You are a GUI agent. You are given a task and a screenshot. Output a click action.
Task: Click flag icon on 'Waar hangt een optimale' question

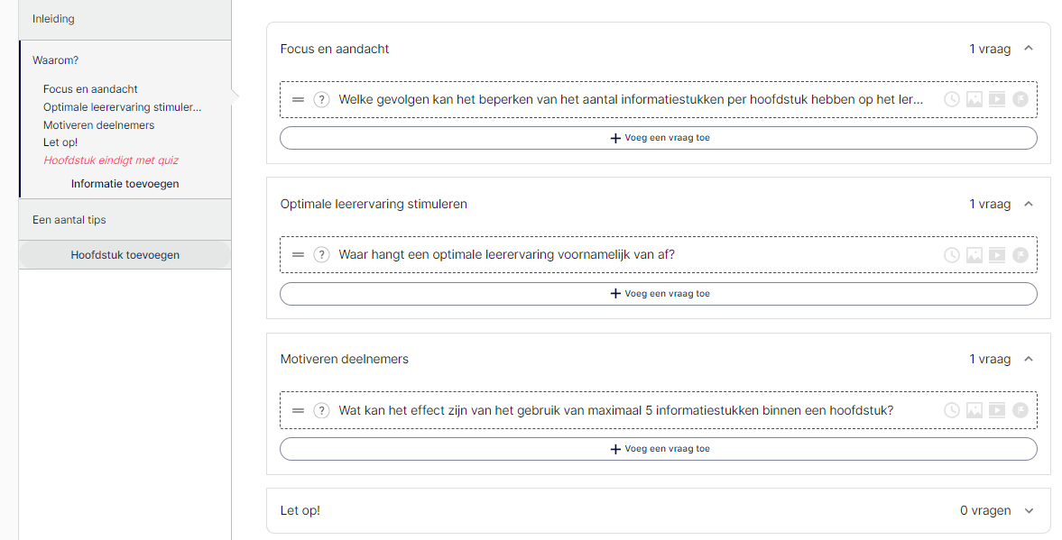(x=1020, y=255)
